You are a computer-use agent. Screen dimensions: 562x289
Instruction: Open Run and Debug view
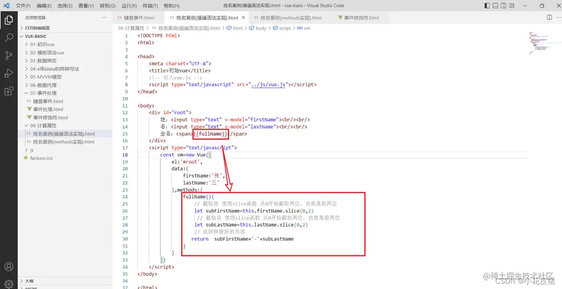(x=9, y=73)
